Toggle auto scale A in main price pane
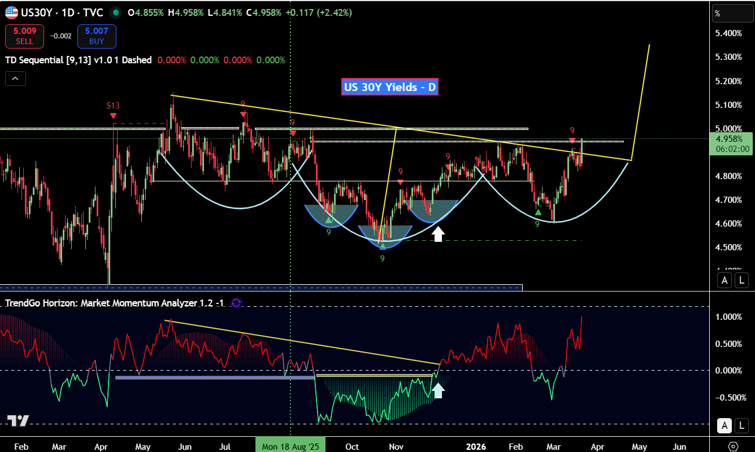This screenshot has height=452, width=755. point(725,280)
